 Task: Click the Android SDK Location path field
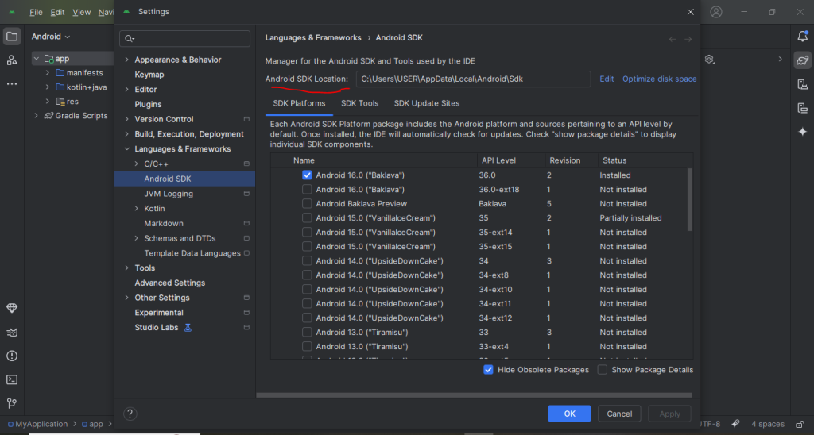coord(472,79)
